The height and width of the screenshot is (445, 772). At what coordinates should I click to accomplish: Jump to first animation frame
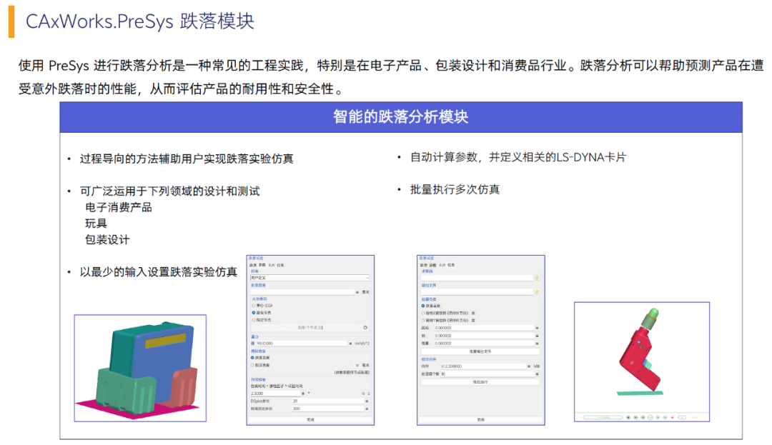pyautogui.click(x=628, y=417)
